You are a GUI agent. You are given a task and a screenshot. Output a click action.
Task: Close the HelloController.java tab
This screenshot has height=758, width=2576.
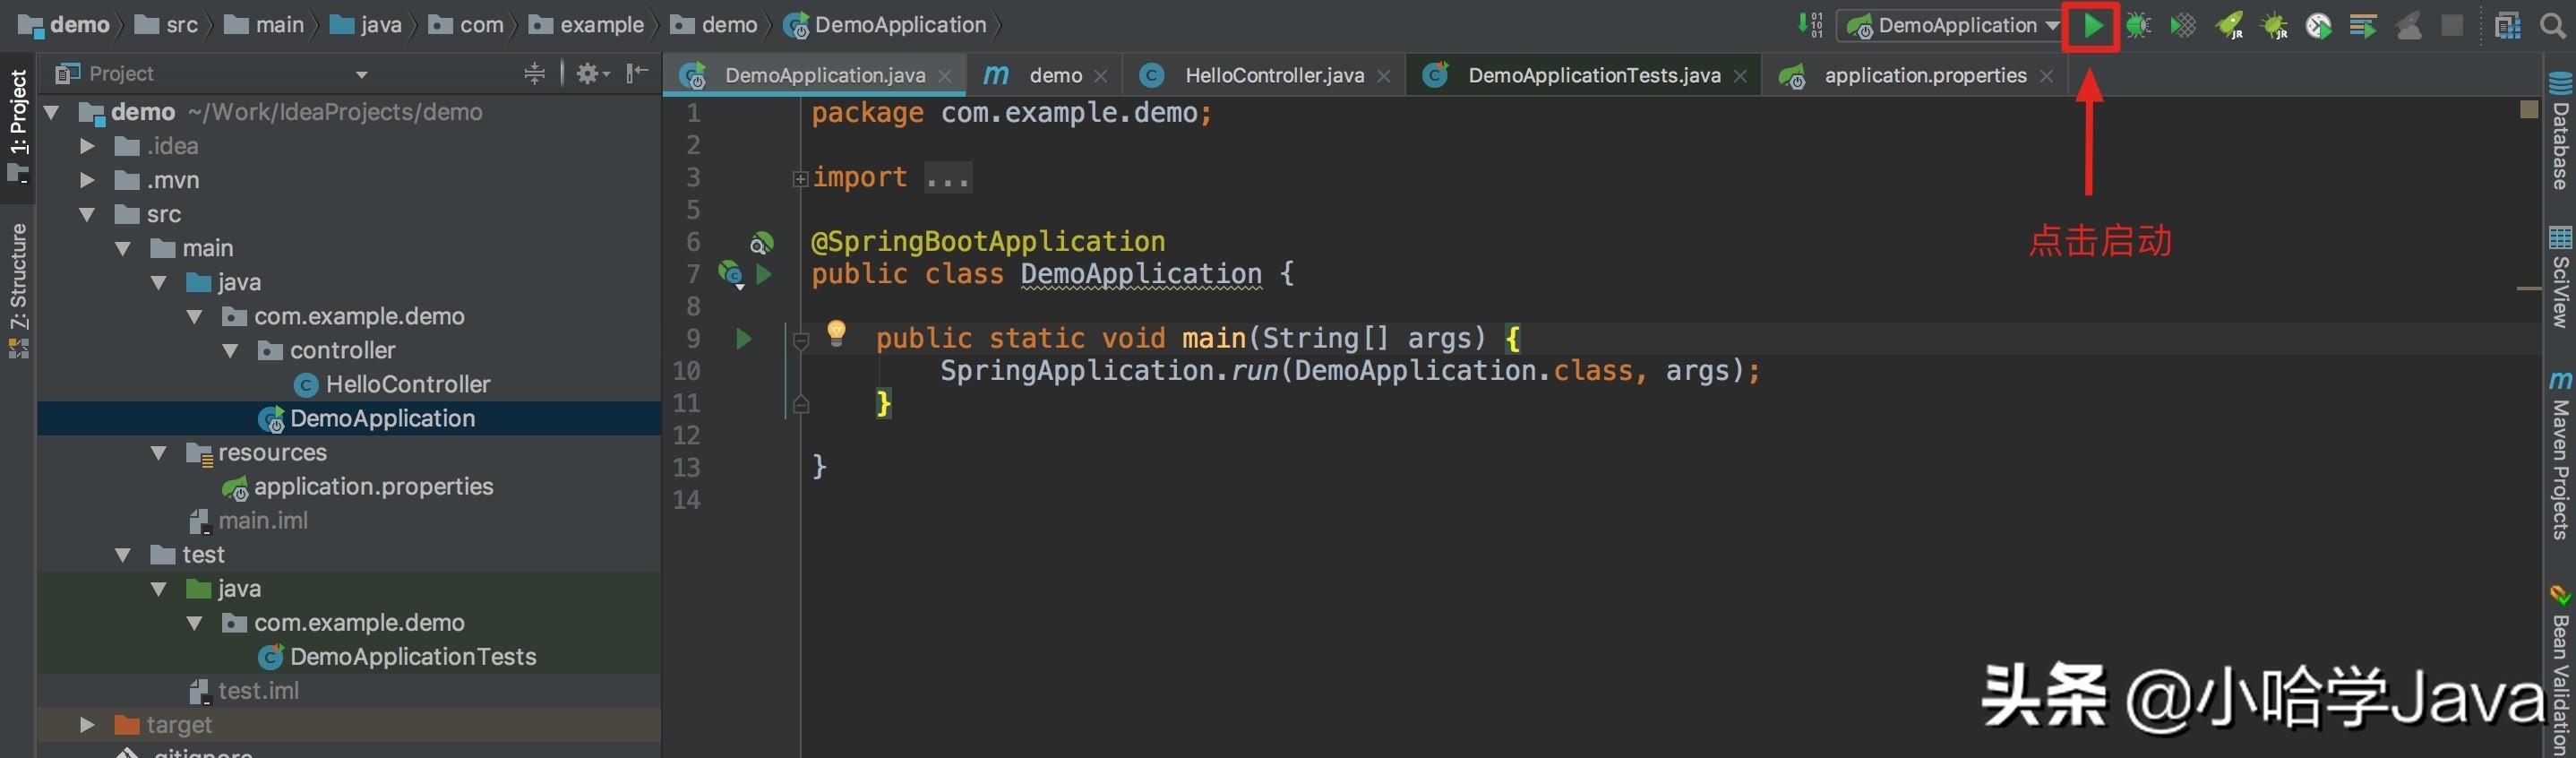(x=1384, y=76)
